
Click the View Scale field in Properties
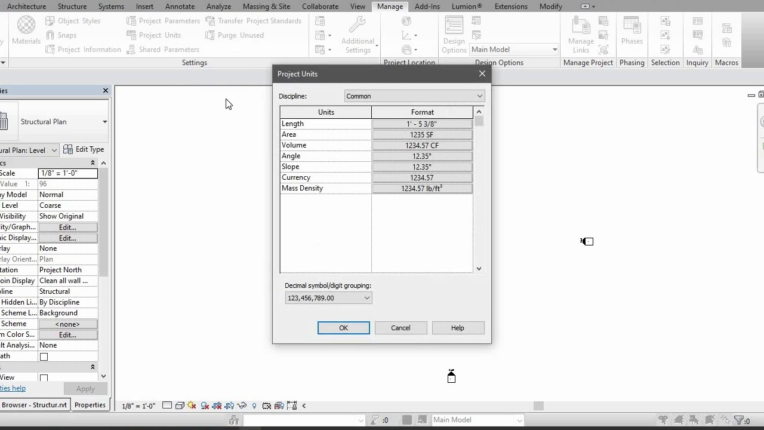pos(67,173)
